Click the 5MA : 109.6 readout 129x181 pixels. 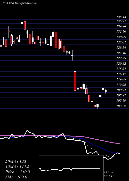click(16, 177)
